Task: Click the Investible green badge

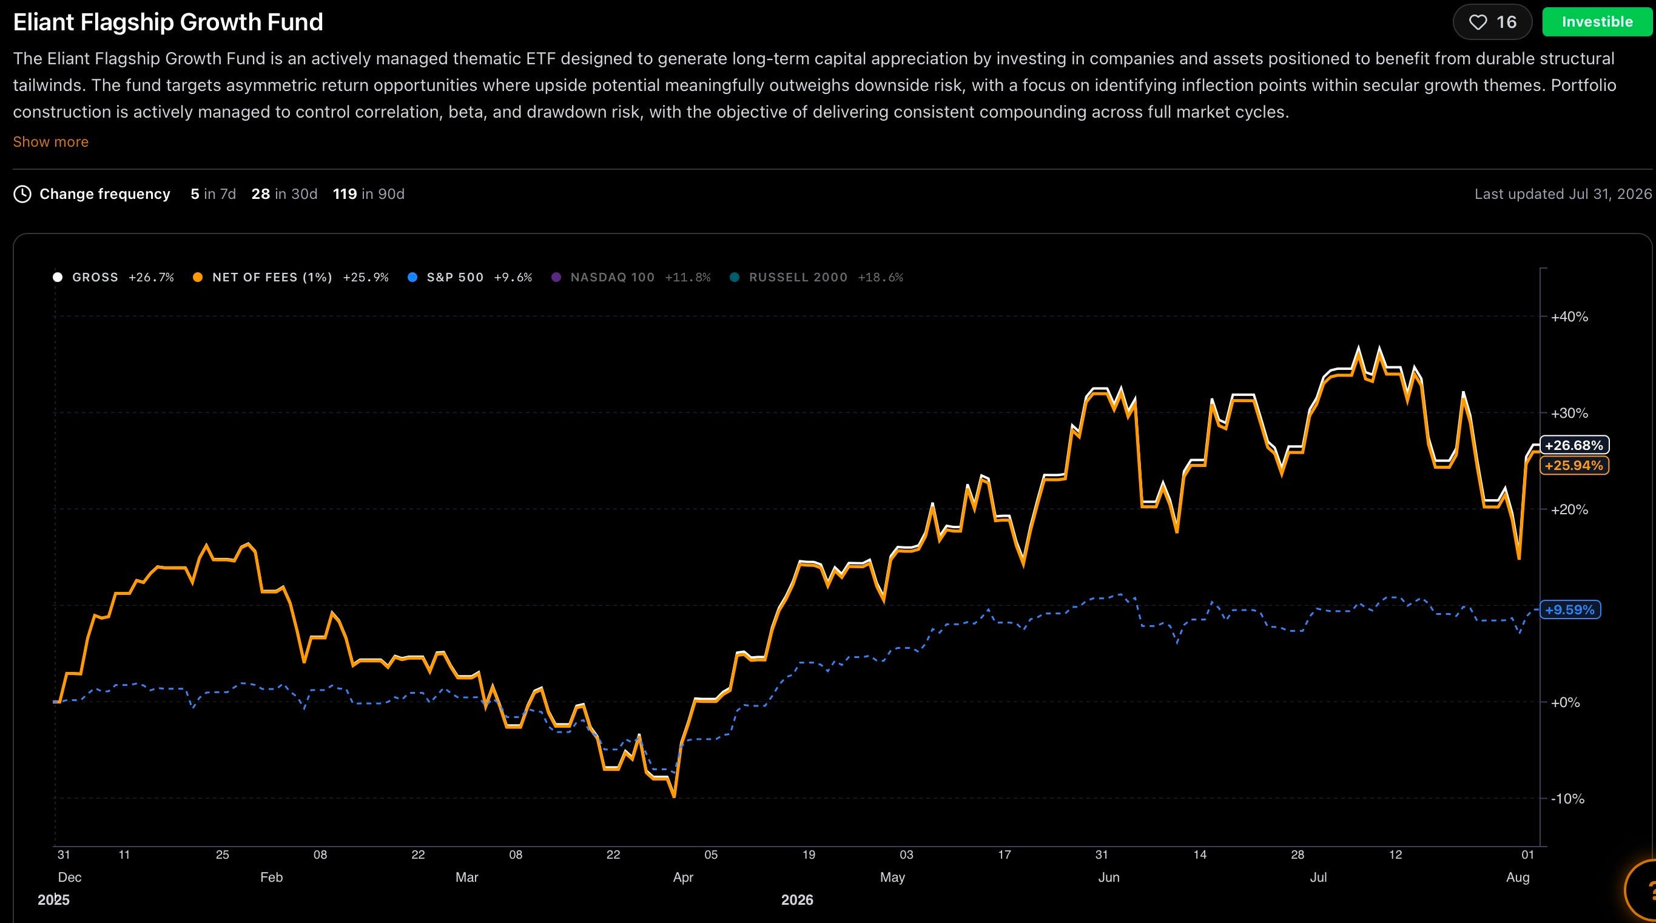Action: (1597, 22)
